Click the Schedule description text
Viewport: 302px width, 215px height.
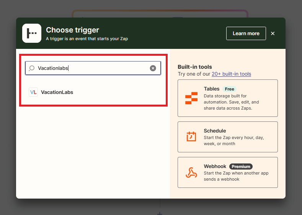pos(233,141)
